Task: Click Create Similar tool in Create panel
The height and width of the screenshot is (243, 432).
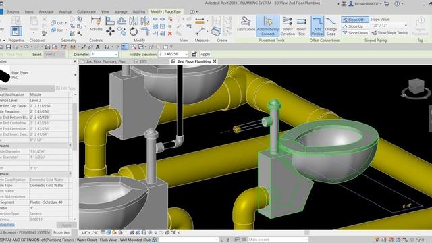Action: click(216, 31)
